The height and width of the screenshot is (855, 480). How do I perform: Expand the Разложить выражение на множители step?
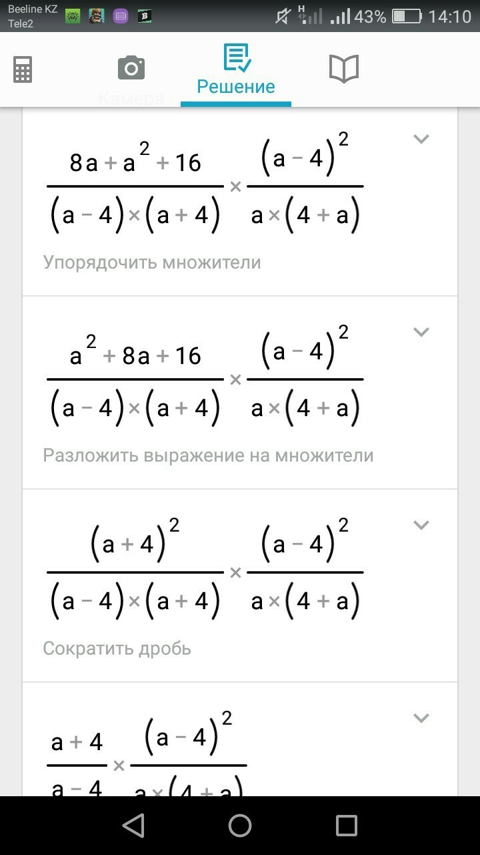point(421,332)
